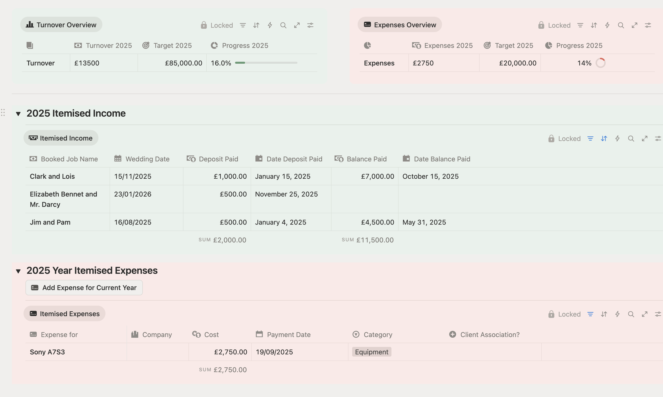This screenshot has height=397, width=663.
Task: Click the turnover 16.0% progress bar
Action: pyautogui.click(x=266, y=63)
